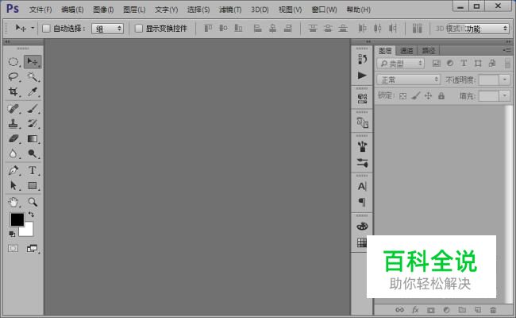The height and width of the screenshot is (318, 516).
Task: Set the white background color swatch
Action: coord(28,231)
